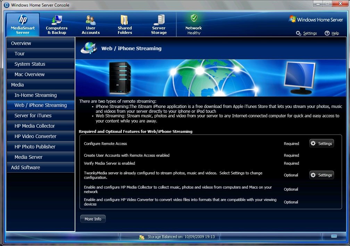Image resolution: width=350 pixels, height=246 pixels.
Task: Click the Windows Home Server Console title icon
Action: (x=7, y=5)
